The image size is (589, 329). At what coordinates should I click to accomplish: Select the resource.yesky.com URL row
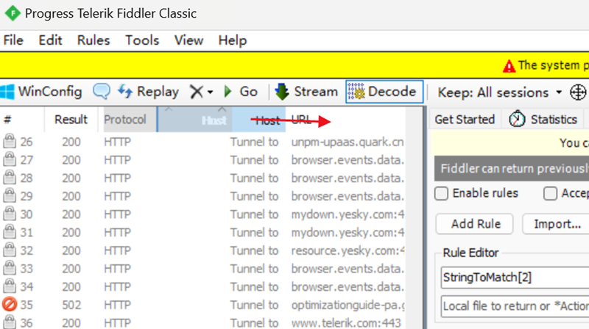[348, 250]
